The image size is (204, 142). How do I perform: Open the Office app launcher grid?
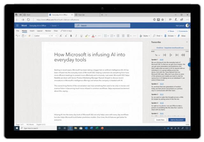point(17,25)
